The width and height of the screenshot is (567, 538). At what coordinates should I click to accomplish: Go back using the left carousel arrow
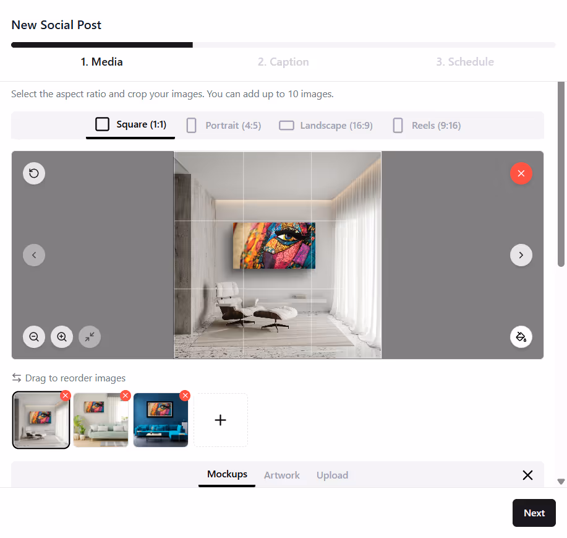click(34, 254)
